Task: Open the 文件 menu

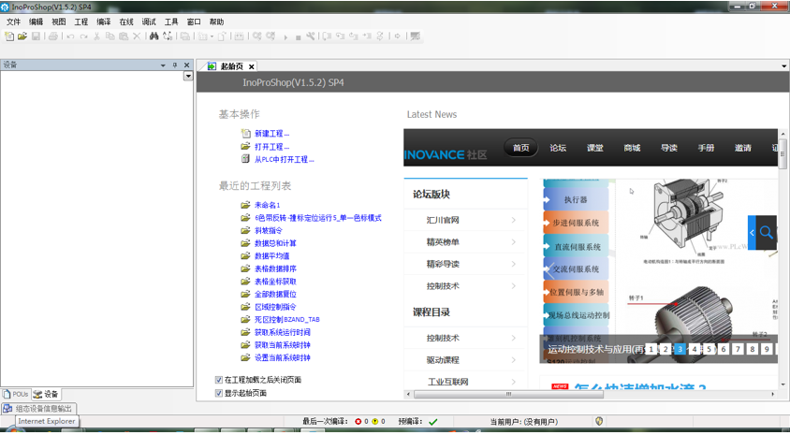Action: (14, 22)
